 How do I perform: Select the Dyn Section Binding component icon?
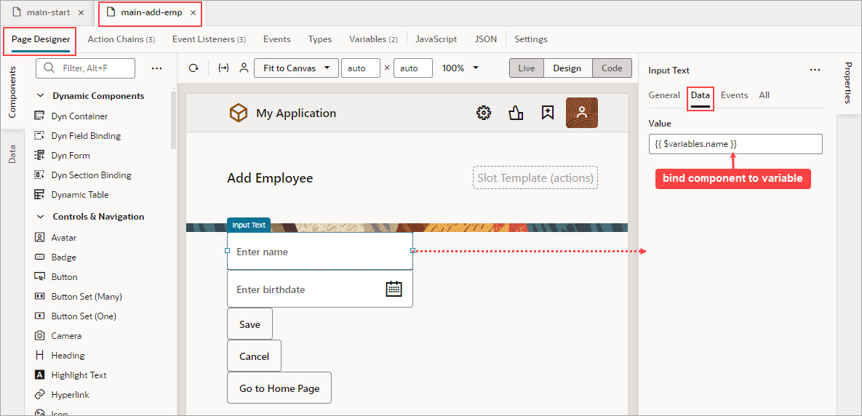[39, 175]
